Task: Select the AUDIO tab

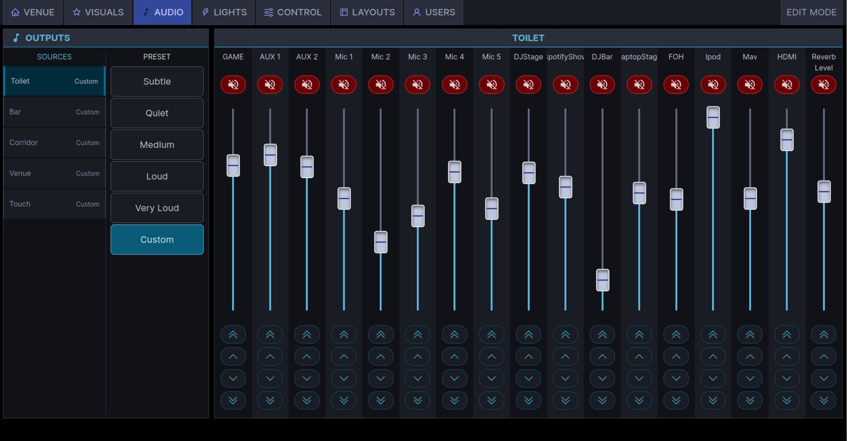Action: point(163,12)
